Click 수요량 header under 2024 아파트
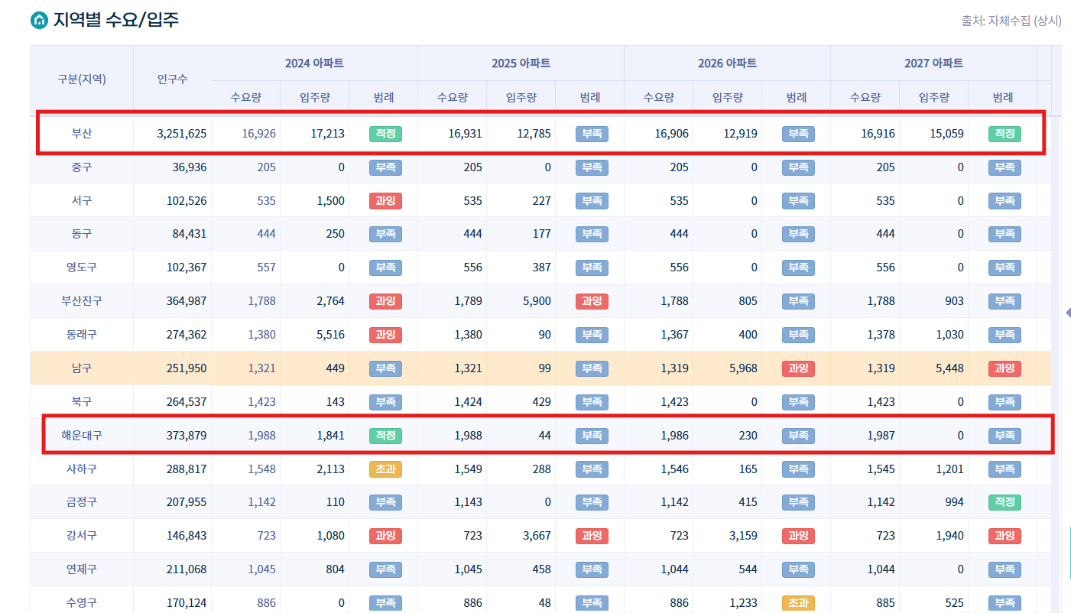 click(x=245, y=97)
